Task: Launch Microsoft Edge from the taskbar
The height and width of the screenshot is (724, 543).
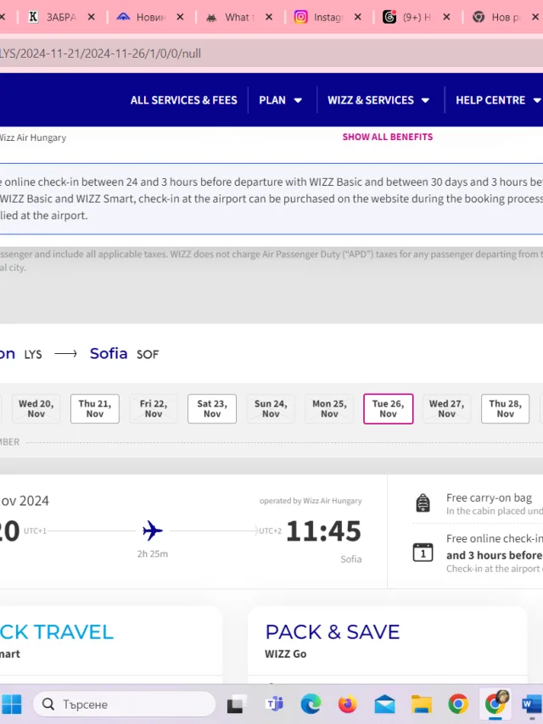Action: tap(311, 704)
